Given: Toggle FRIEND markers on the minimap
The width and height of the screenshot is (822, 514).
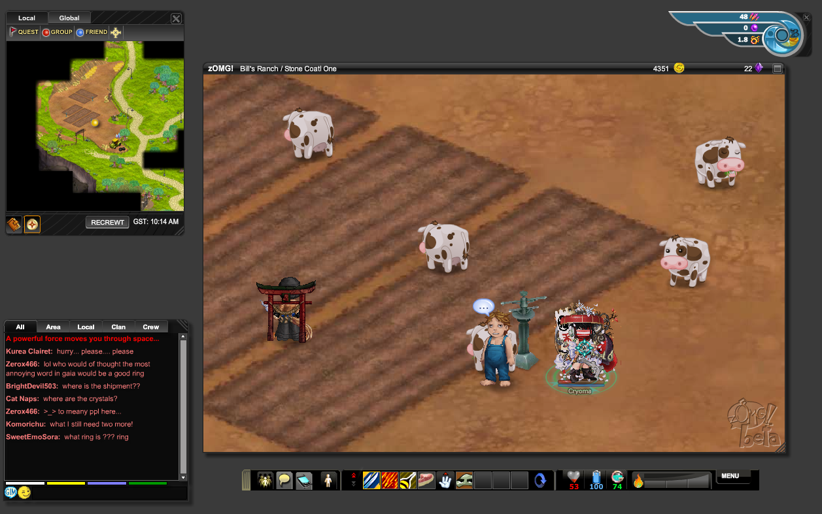Looking at the screenshot, I should coord(92,32).
